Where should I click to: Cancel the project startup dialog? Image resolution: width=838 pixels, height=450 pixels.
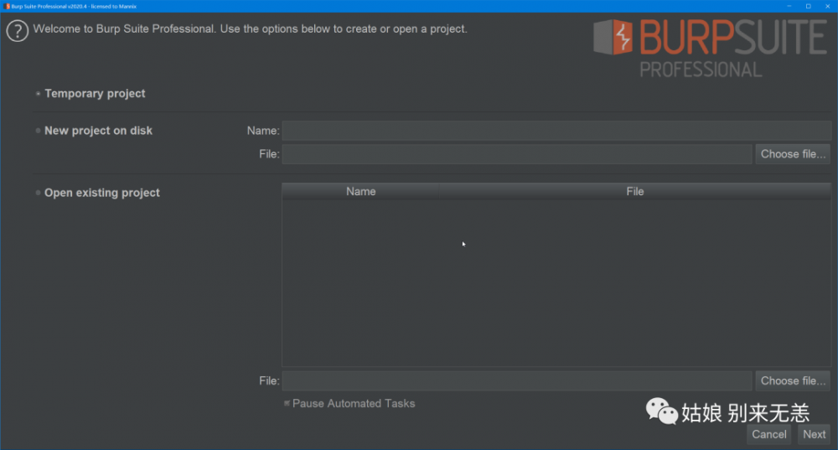pos(769,435)
